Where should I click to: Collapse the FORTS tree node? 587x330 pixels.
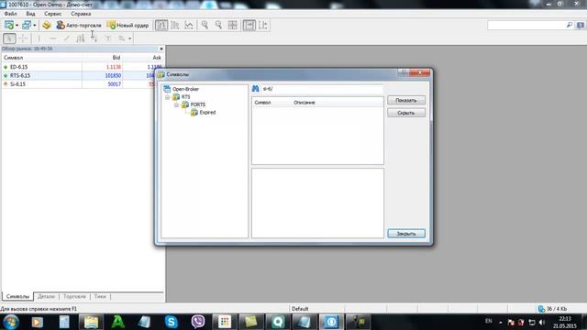[x=176, y=104]
